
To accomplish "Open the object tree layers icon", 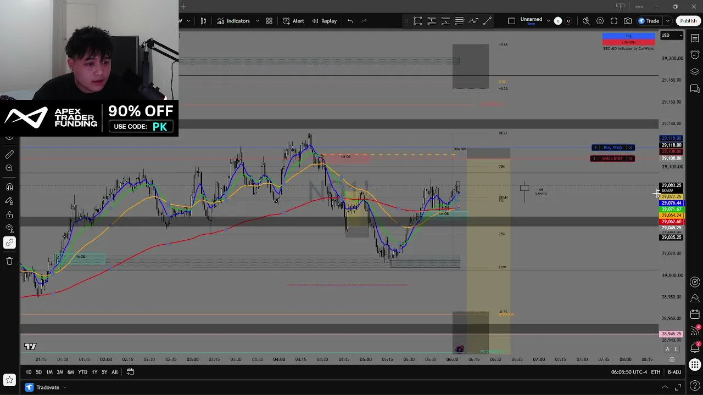I will pos(695,72).
